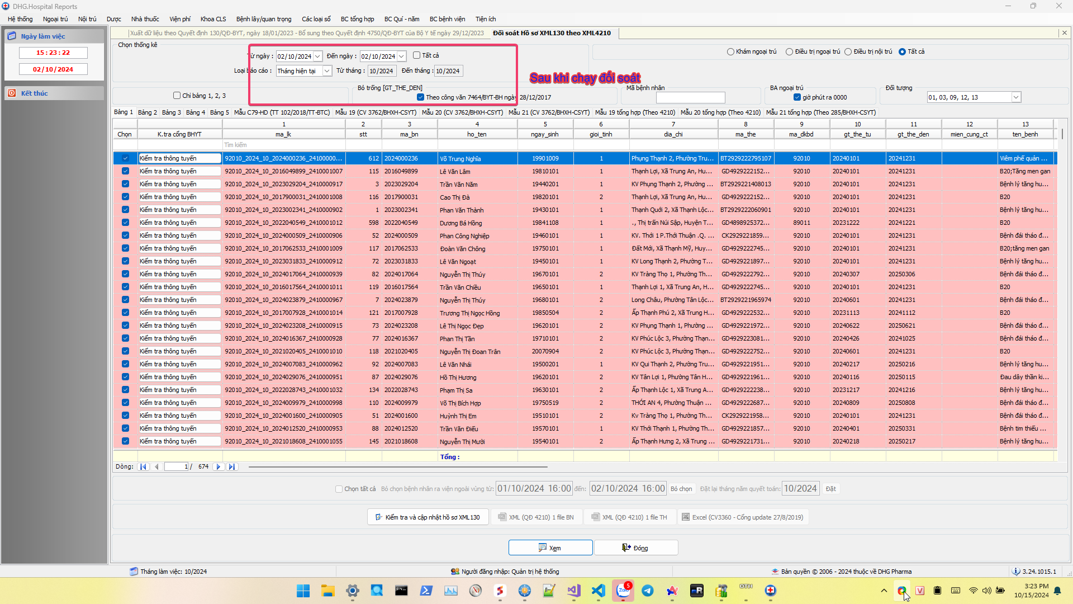Open the Từ ngày date picker dropdown

pyautogui.click(x=317, y=56)
